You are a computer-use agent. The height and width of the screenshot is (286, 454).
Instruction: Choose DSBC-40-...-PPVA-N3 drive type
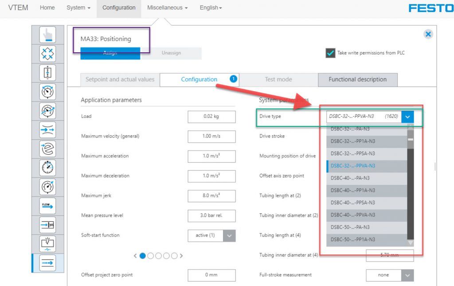(x=367, y=215)
